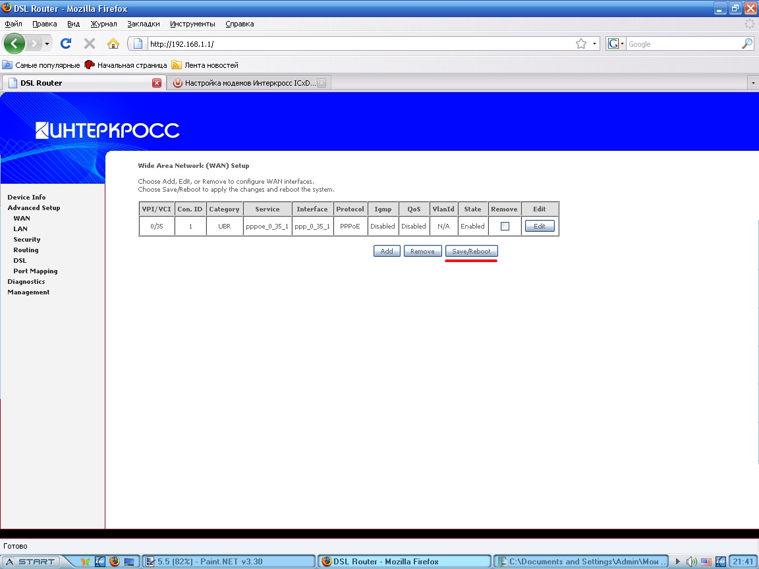
Task: Open the Начальная страница bookmark
Action: [125, 65]
